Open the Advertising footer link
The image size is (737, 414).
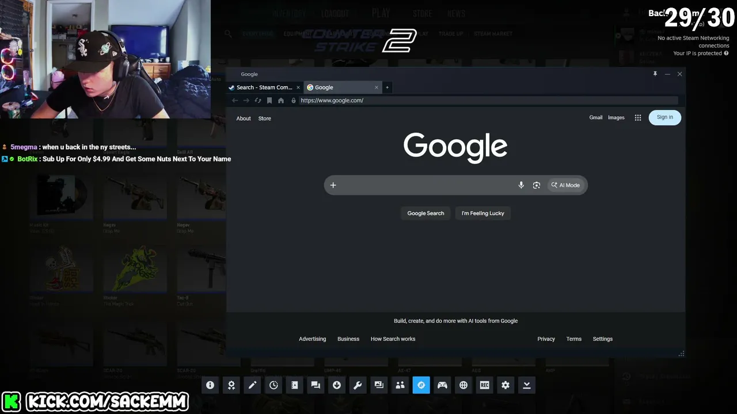pyautogui.click(x=312, y=339)
